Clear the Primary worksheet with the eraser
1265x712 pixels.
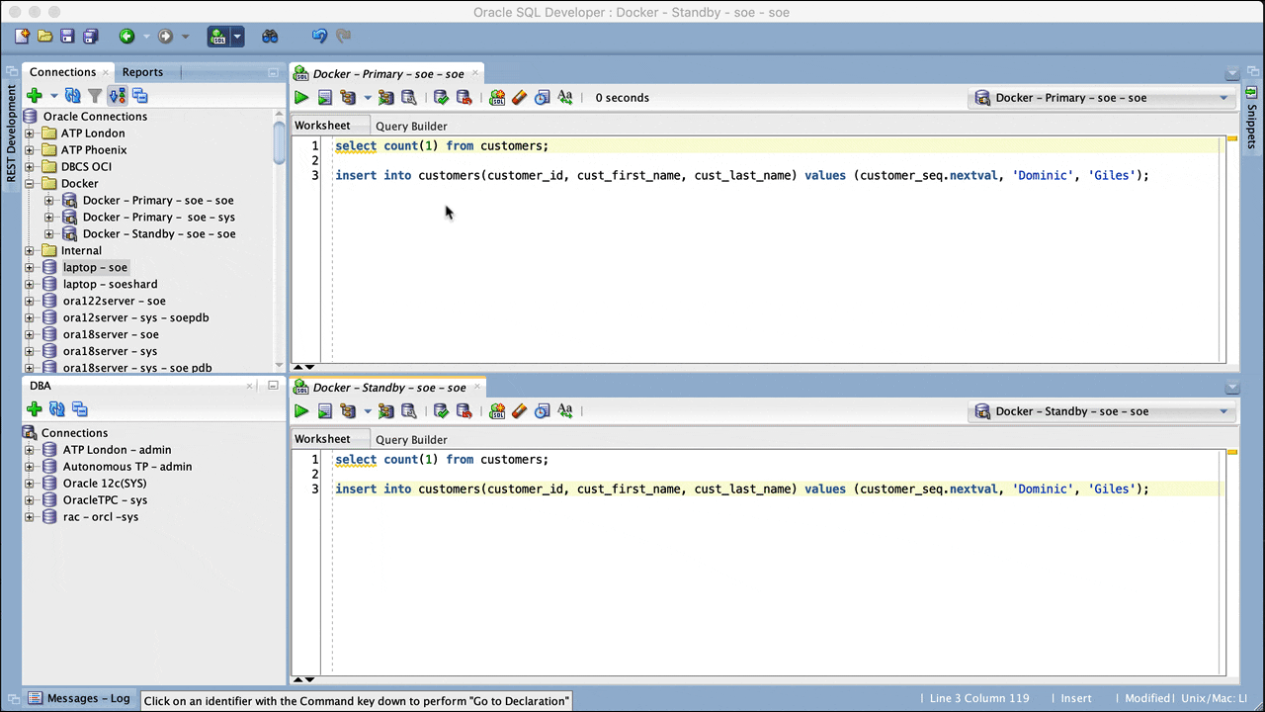[x=519, y=98]
